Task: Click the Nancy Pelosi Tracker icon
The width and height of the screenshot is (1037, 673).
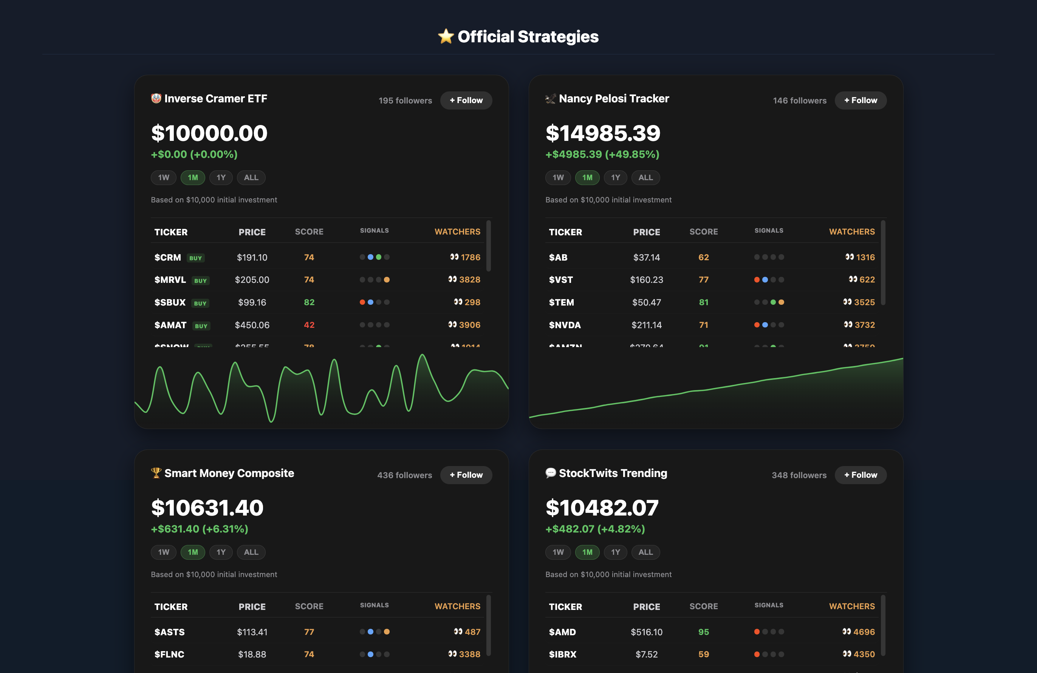Action: 550,99
